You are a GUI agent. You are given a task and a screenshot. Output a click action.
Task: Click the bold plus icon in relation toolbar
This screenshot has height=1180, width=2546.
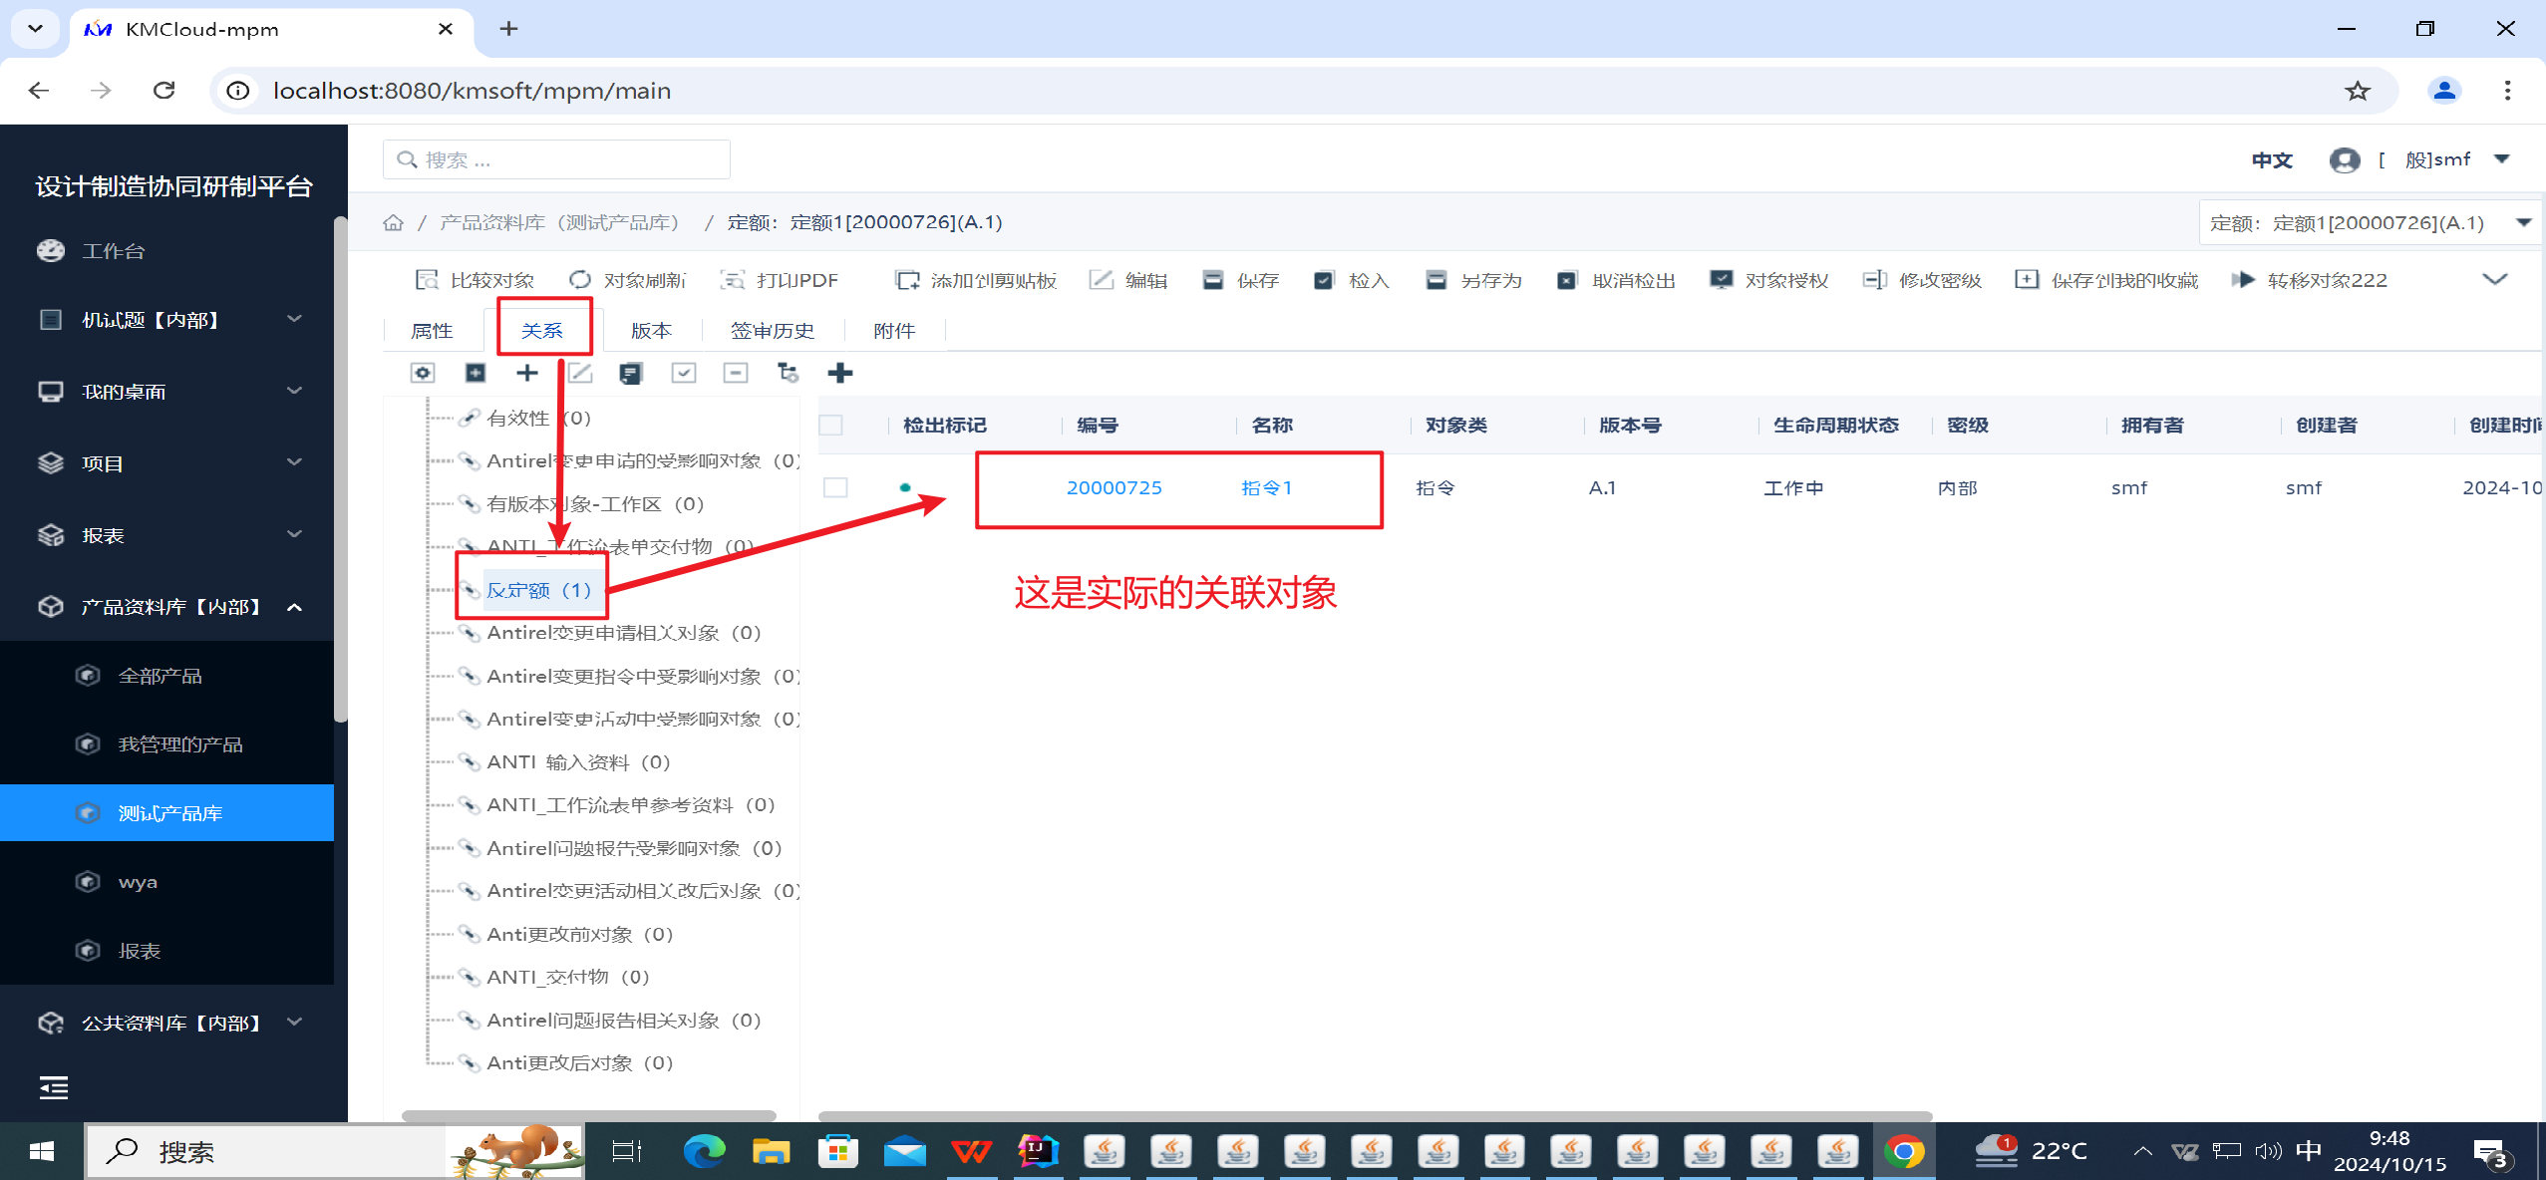[x=840, y=373]
